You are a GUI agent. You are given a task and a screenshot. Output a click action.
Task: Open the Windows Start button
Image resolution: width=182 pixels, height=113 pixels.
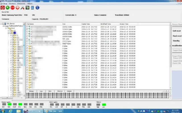pos(3,111)
